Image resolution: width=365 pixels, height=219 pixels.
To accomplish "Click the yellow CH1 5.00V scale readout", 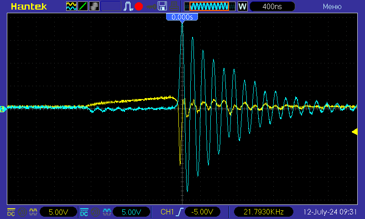I will coord(58,212).
